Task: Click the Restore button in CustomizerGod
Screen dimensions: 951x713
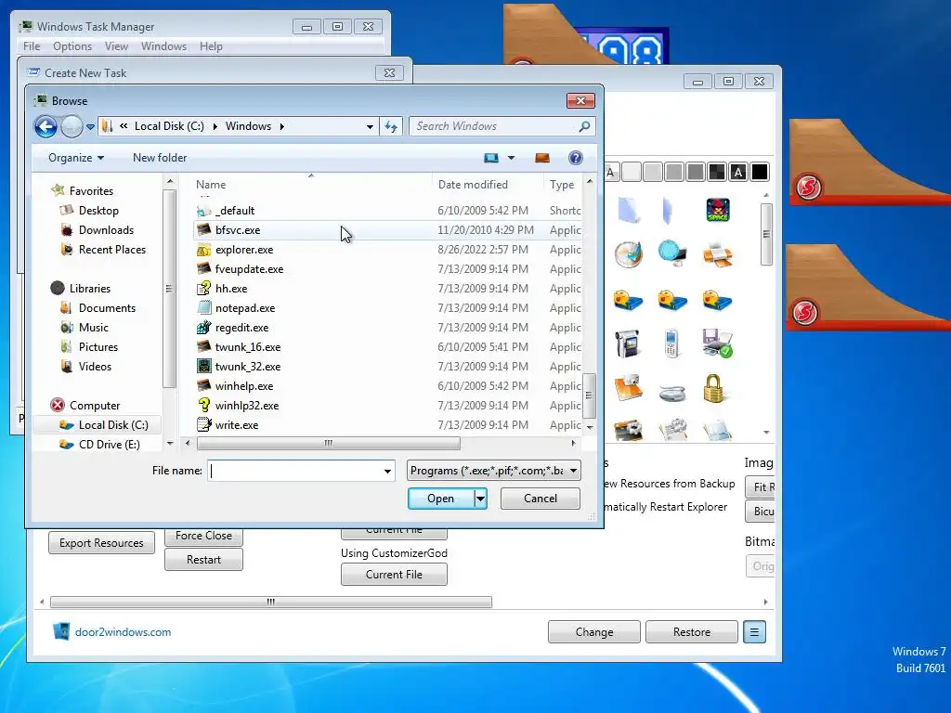Action: tap(691, 631)
